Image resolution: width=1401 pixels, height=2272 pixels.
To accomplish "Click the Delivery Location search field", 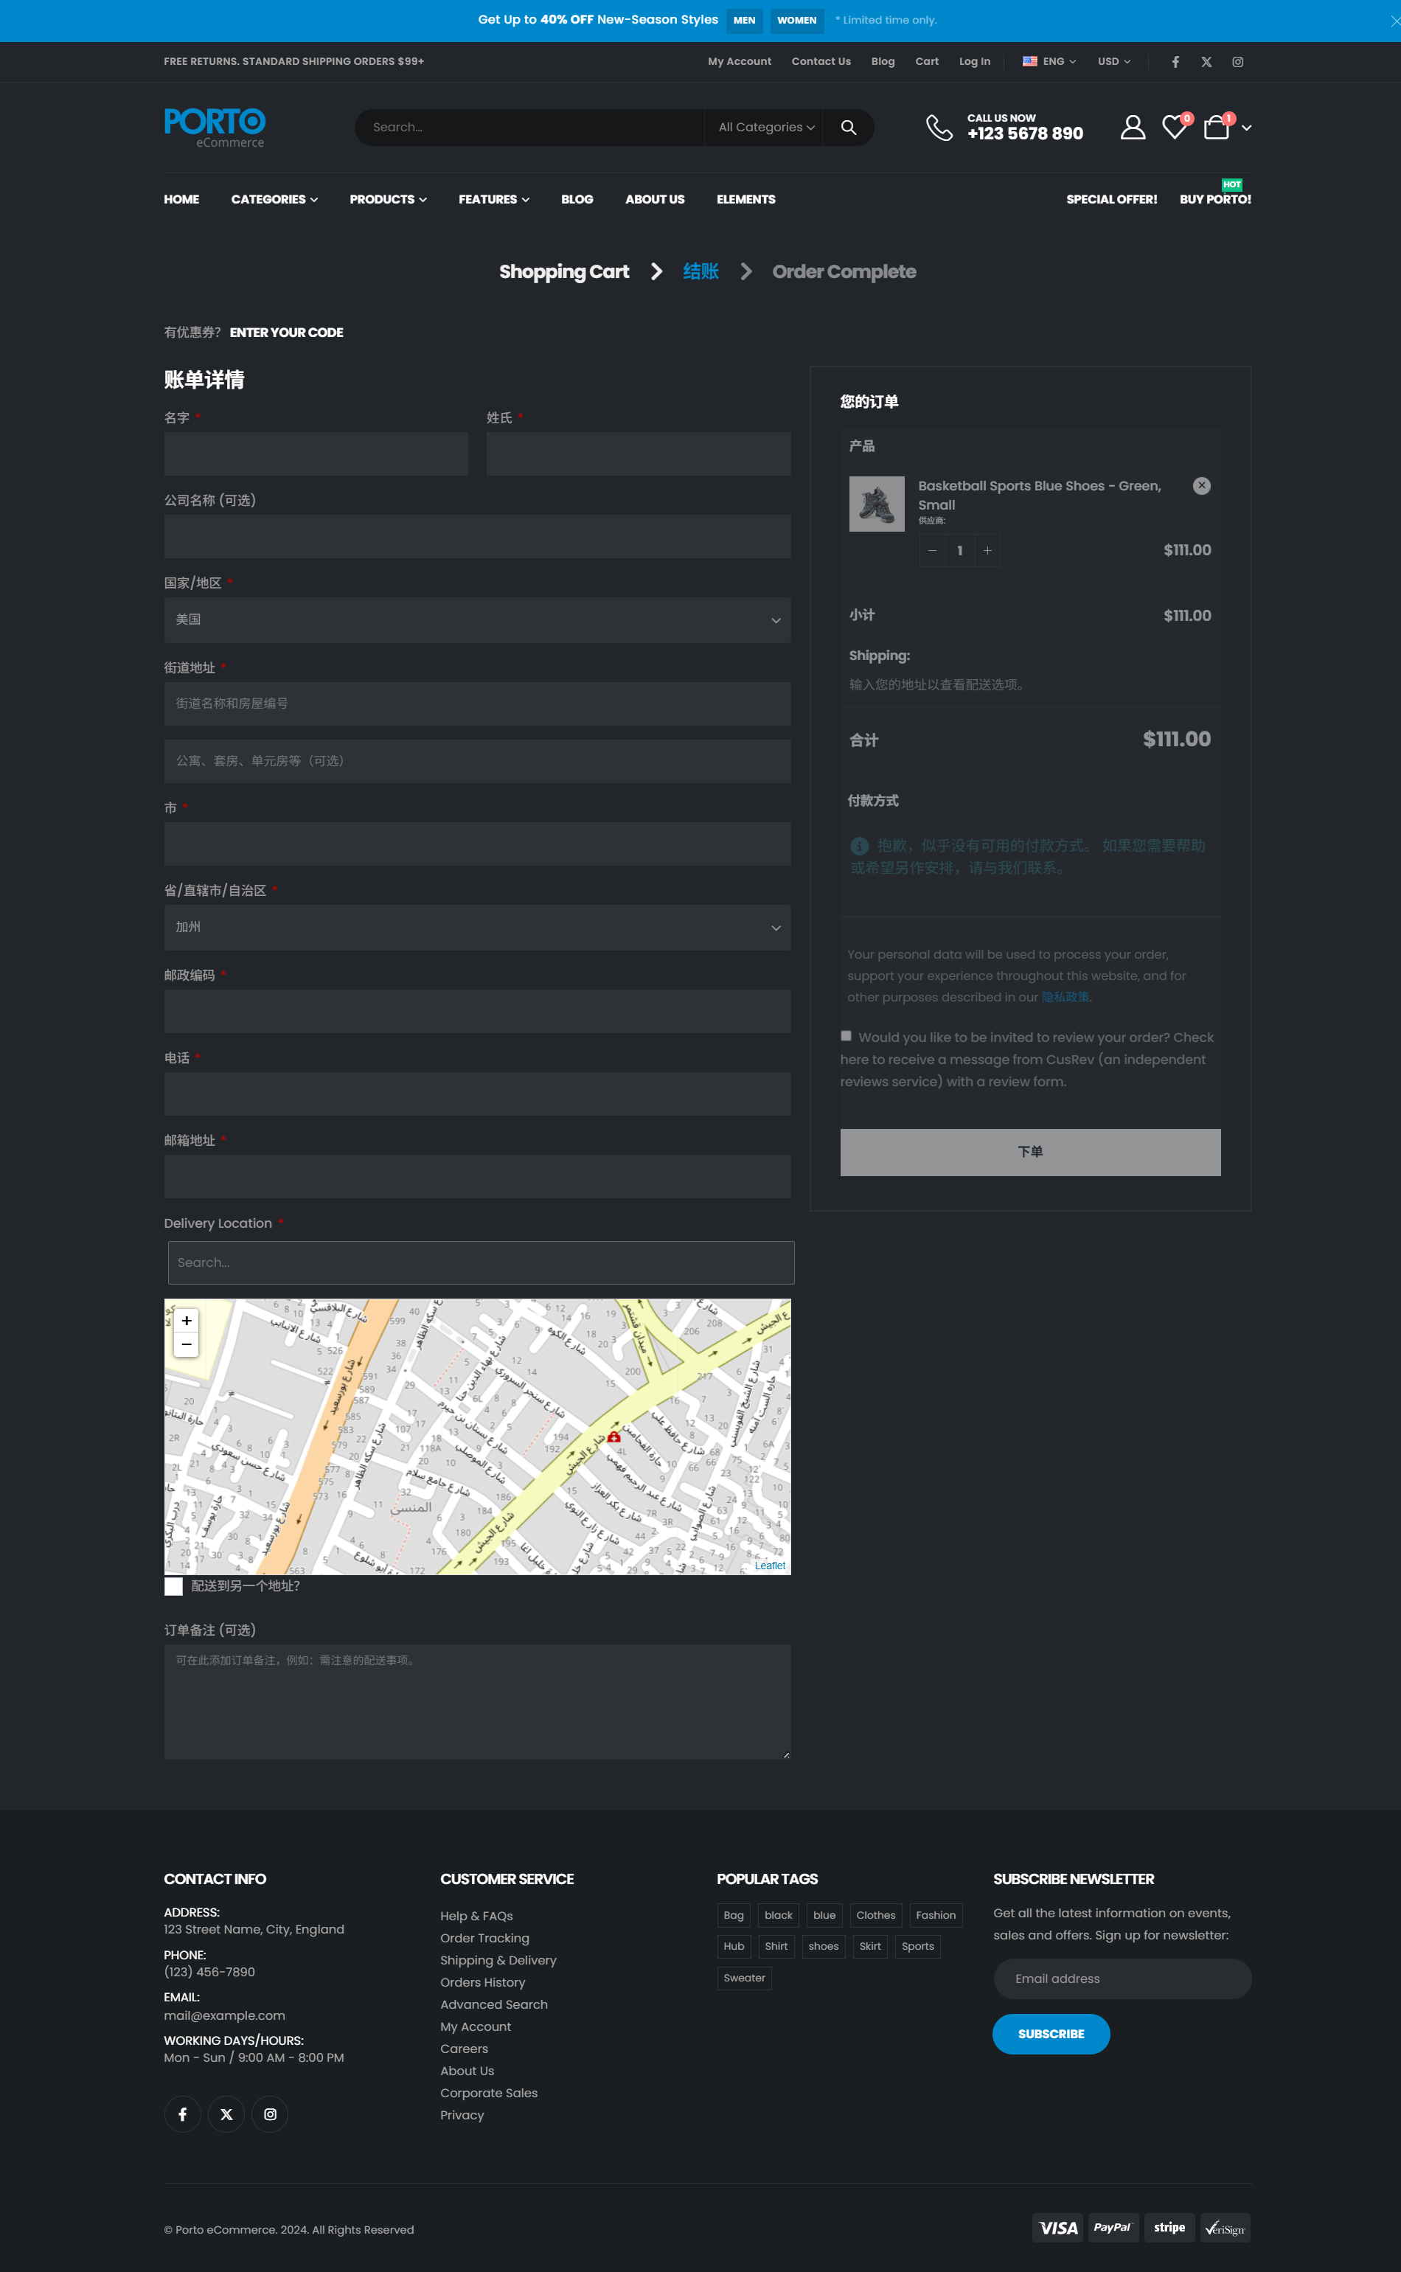I will pyautogui.click(x=480, y=1263).
